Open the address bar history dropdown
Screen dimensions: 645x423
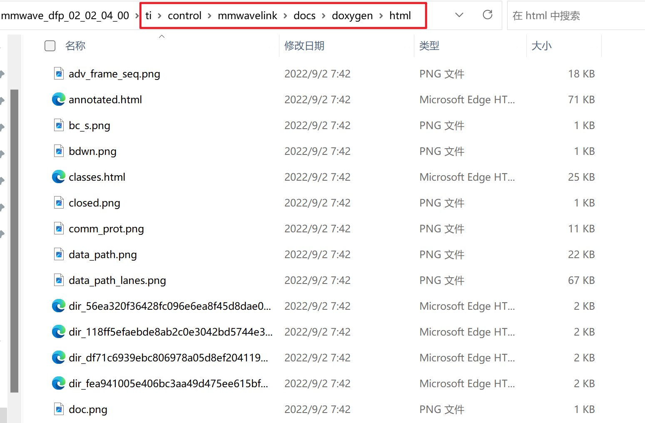click(x=459, y=15)
